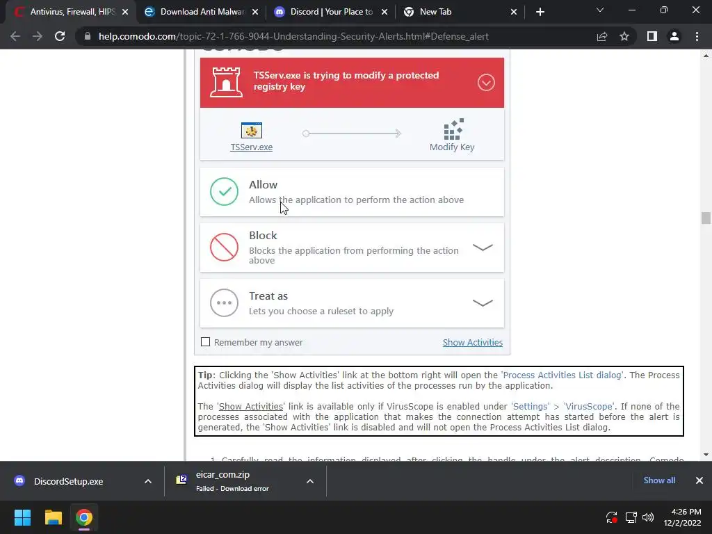Image resolution: width=712 pixels, height=534 pixels.
Task: Close the New Tab tab
Action: coord(514,12)
